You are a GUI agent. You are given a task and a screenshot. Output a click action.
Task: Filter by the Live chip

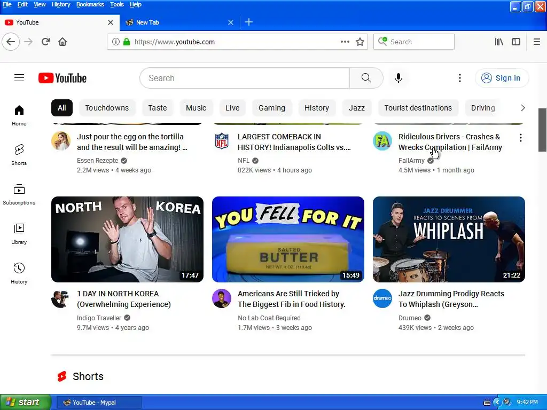(x=232, y=108)
